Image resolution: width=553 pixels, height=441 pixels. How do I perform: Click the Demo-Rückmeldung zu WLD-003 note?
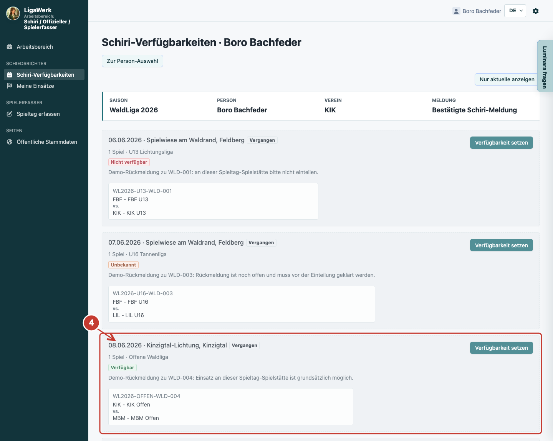[x=242, y=275]
